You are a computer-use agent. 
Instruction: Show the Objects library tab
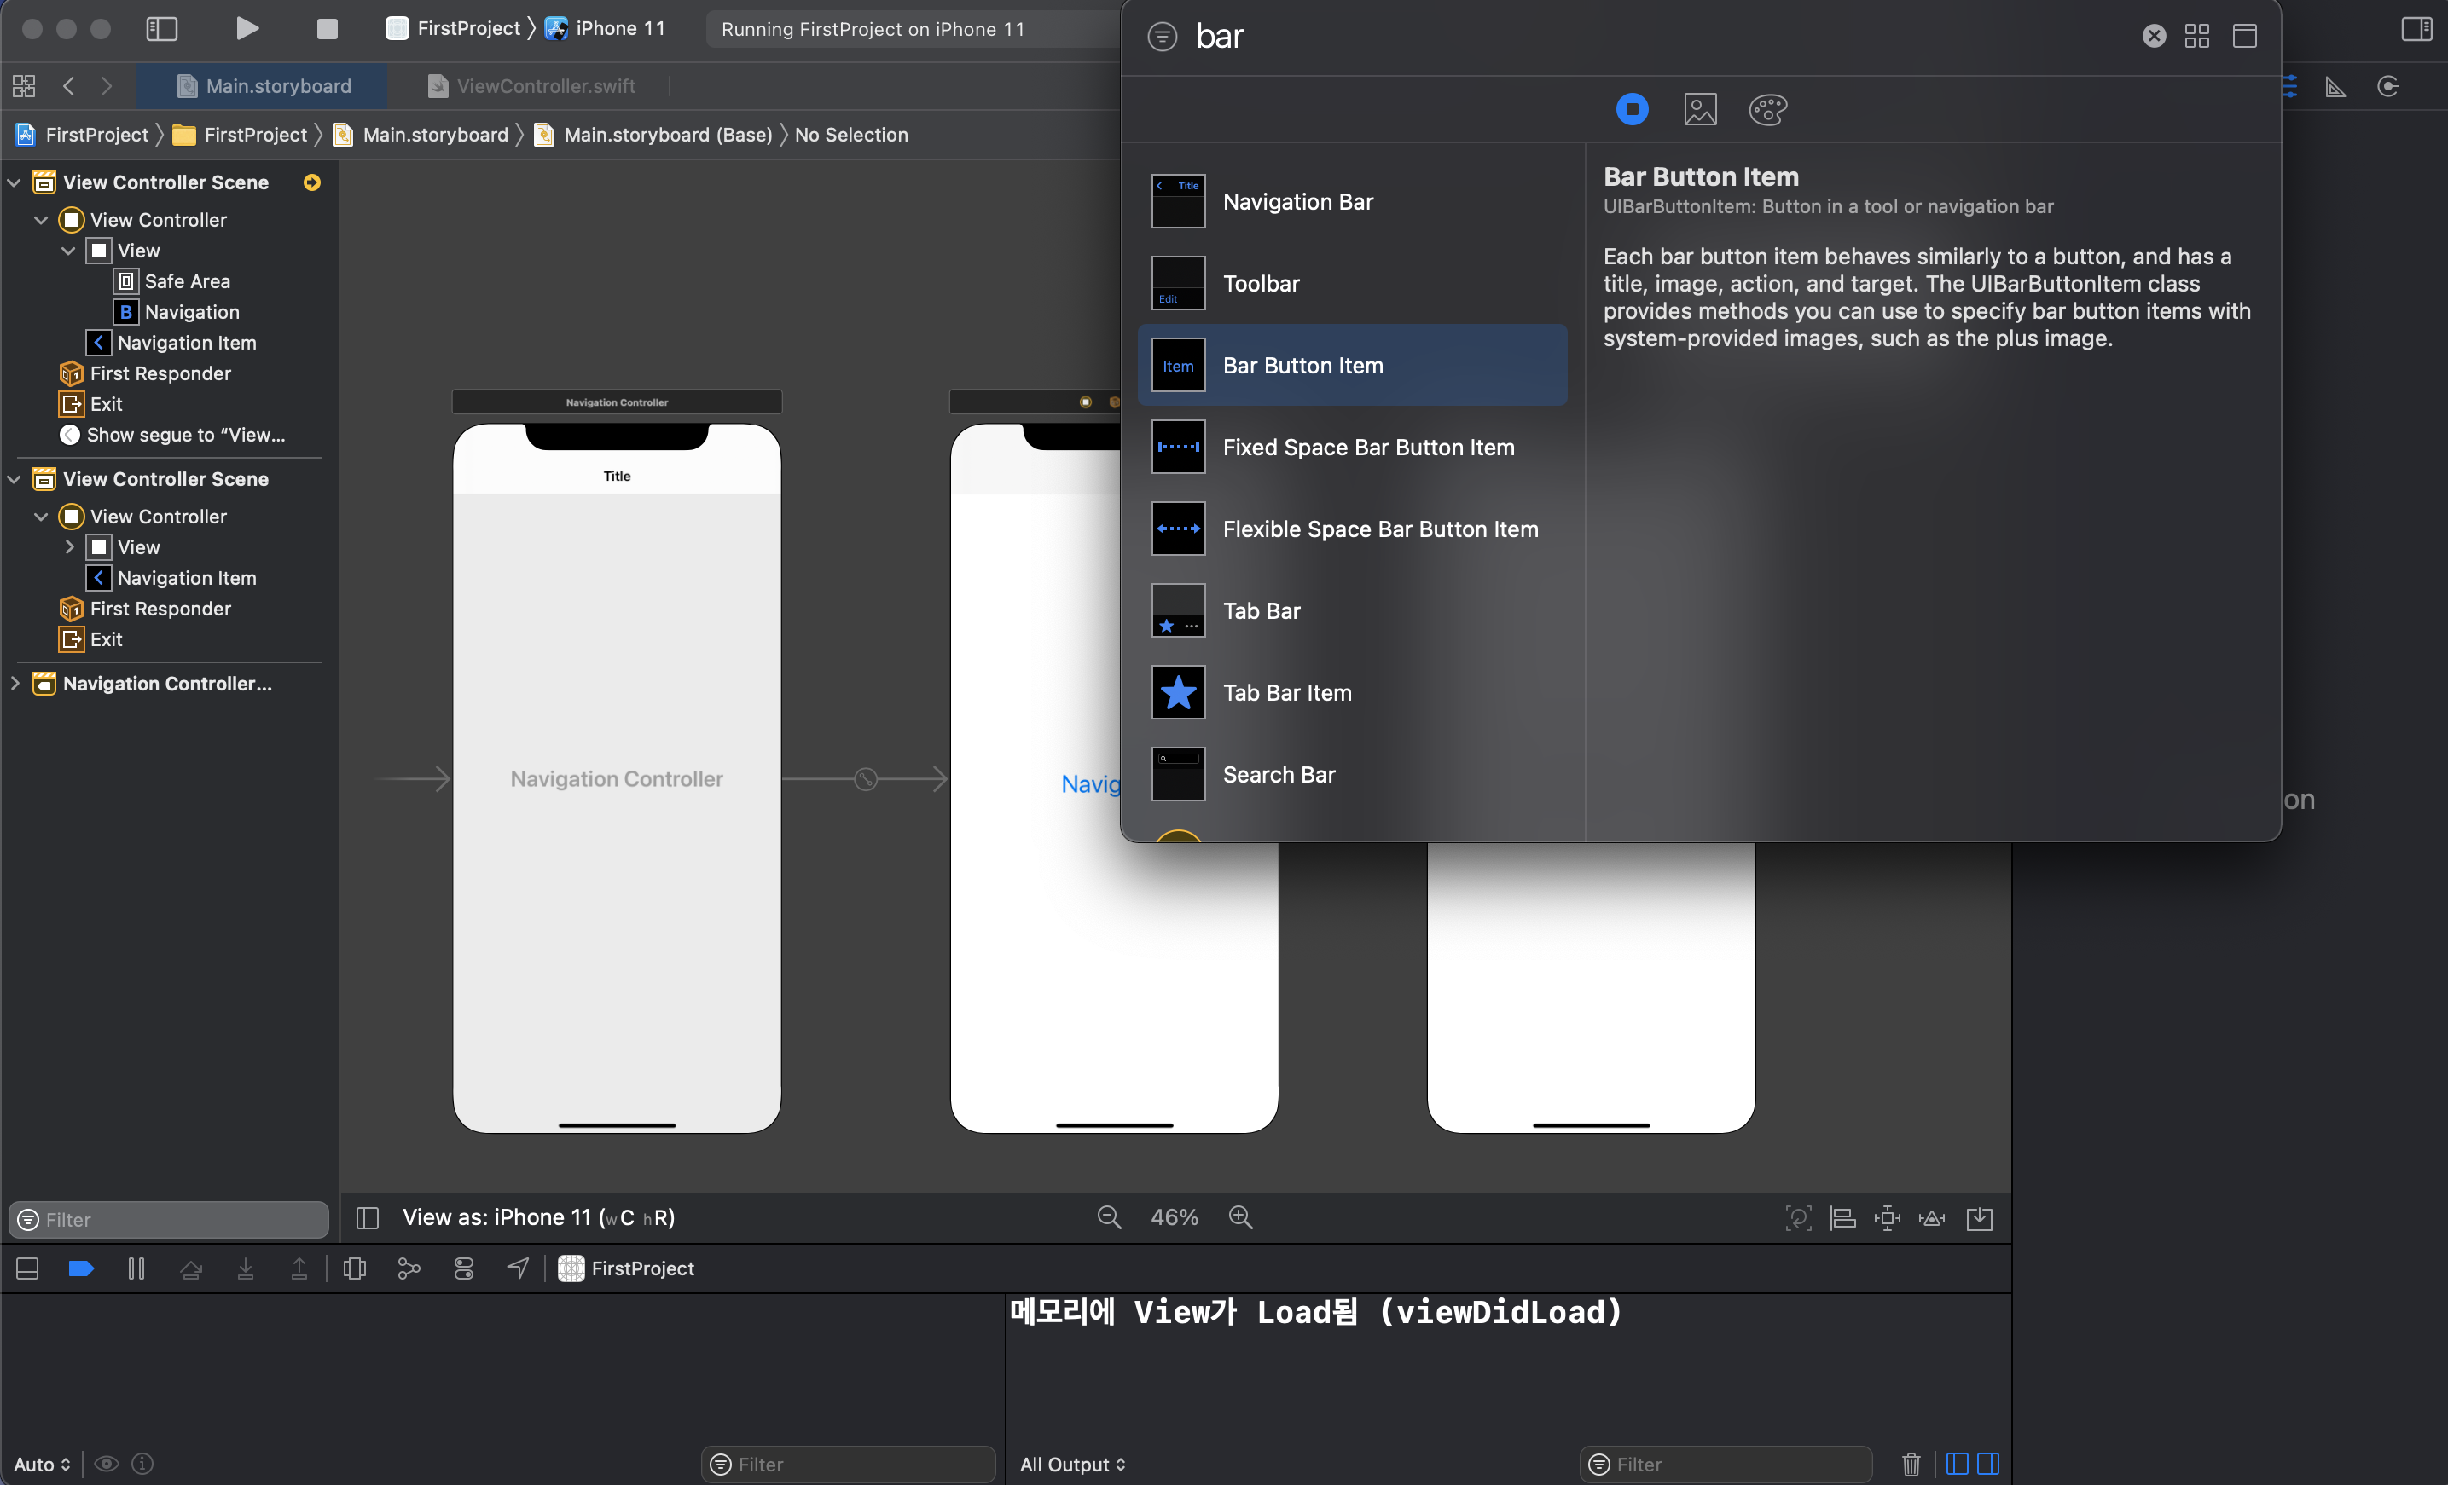click(1632, 109)
